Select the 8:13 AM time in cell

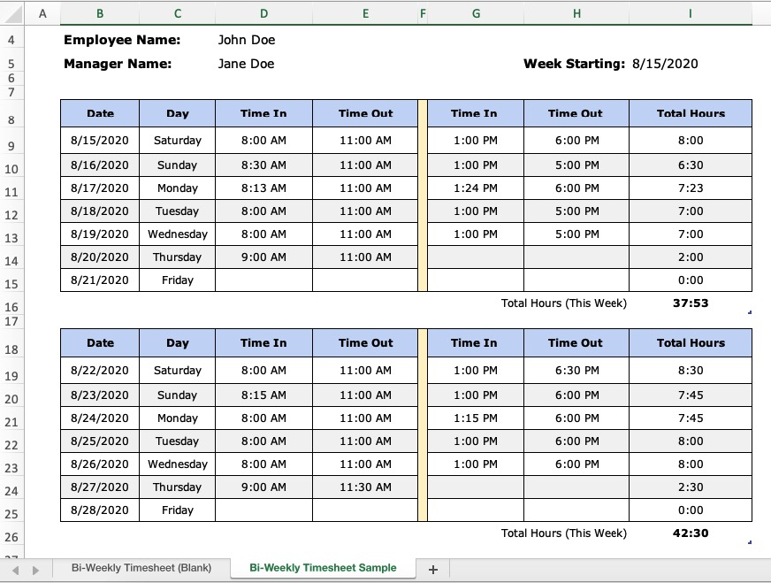click(263, 188)
